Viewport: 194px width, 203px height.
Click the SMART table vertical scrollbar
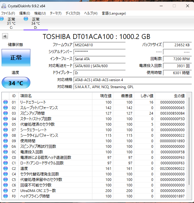pos(189,141)
